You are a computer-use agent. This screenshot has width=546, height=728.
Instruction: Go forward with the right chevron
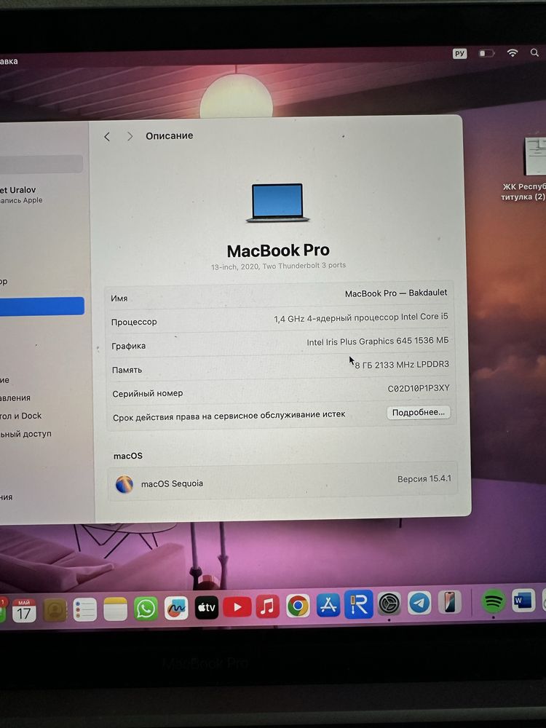[130, 136]
